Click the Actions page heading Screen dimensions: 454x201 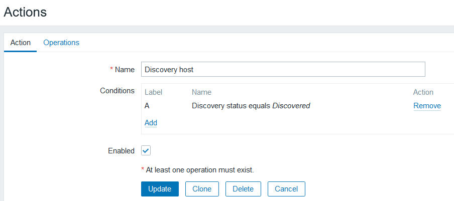point(25,12)
